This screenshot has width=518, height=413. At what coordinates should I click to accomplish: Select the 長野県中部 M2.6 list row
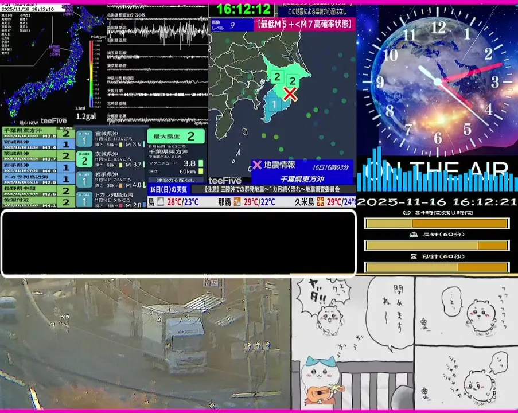(x=38, y=190)
